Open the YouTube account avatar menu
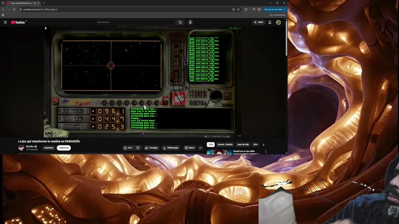This screenshot has height=224, width=399. (278, 22)
